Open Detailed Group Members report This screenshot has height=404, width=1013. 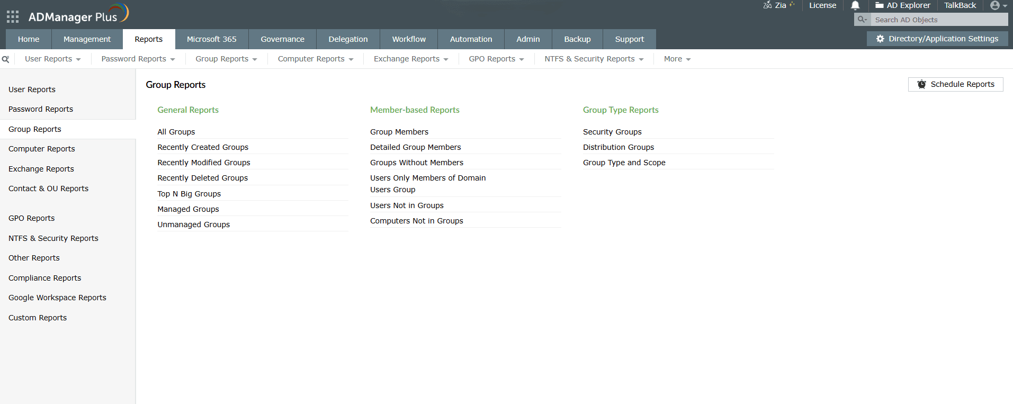(416, 147)
